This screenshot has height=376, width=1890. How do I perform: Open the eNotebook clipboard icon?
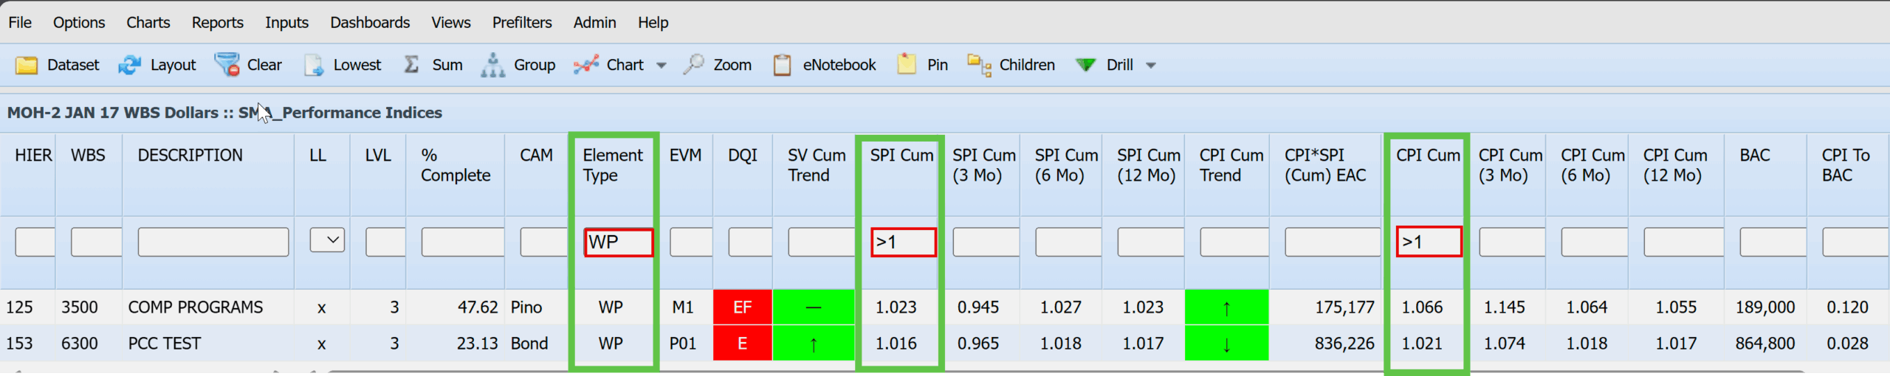click(782, 65)
